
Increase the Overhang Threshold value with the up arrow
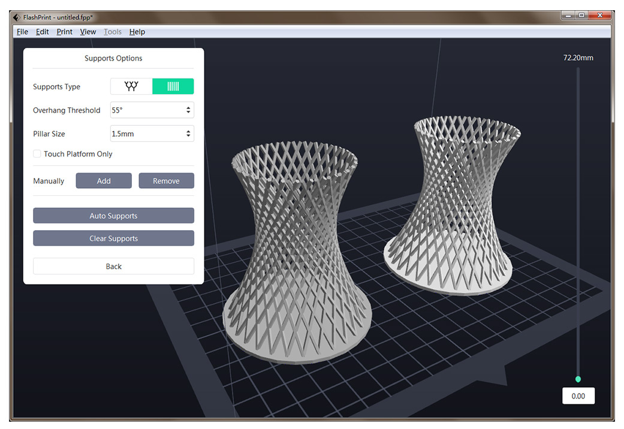click(188, 107)
